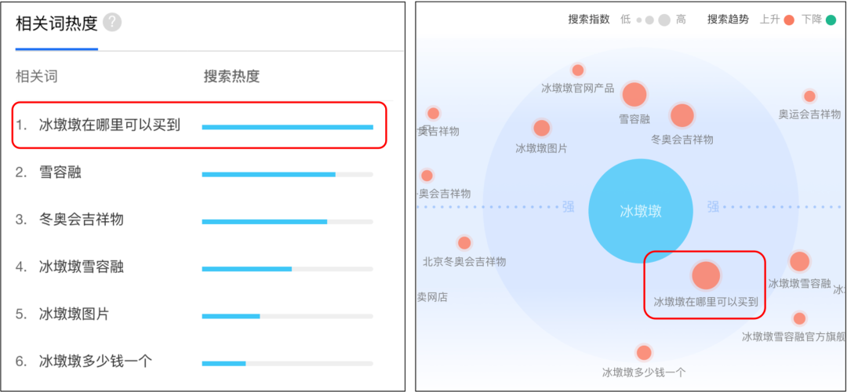Open 雪容融 in the related words list
The width and height of the screenshot is (847, 392).
click(x=60, y=172)
